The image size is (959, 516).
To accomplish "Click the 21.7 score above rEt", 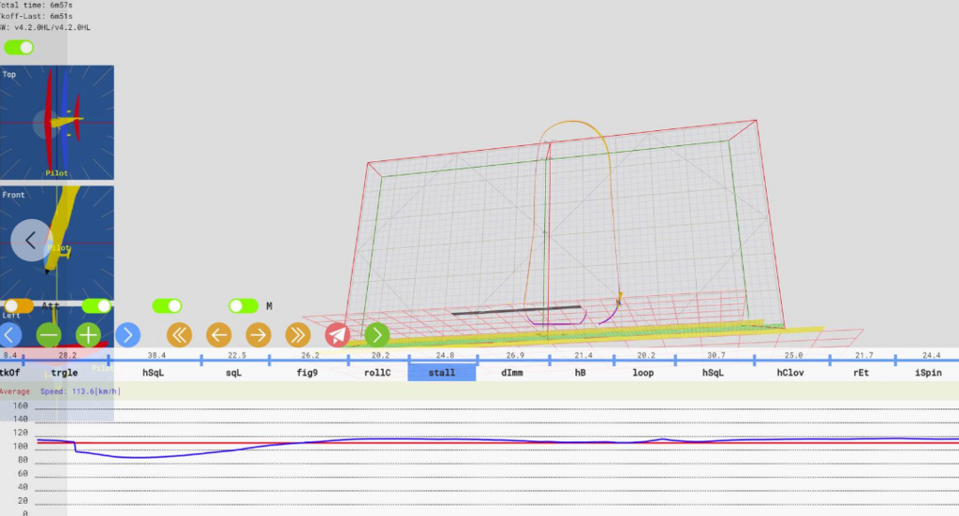I will [864, 355].
